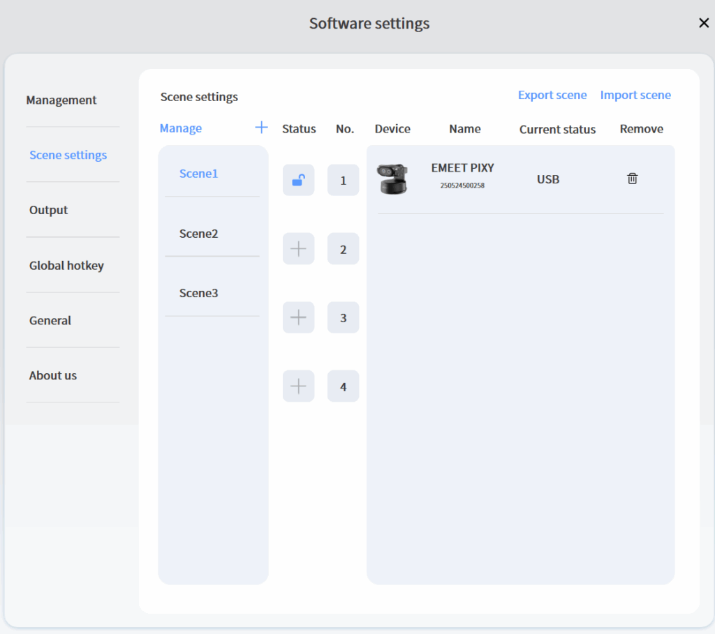Open the About us section

(x=53, y=375)
